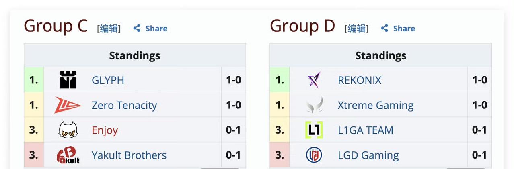Click the Enjoy team cat logo
Screen dimensions: 514x169
click(68, 130)
